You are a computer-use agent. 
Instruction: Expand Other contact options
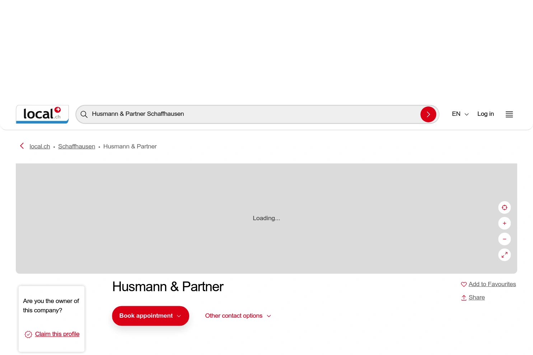pyautogui.click(x=238, y=316)
